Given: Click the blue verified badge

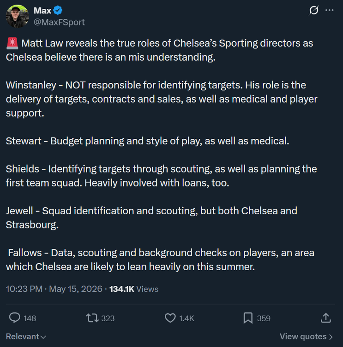Looking at the screenshot, I should (58, 10).
